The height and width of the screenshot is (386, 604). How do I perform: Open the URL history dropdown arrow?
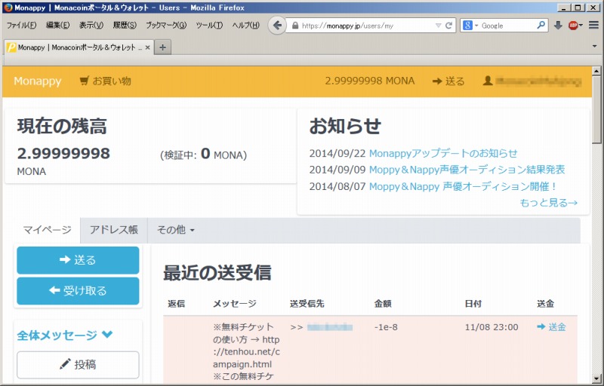439,26
